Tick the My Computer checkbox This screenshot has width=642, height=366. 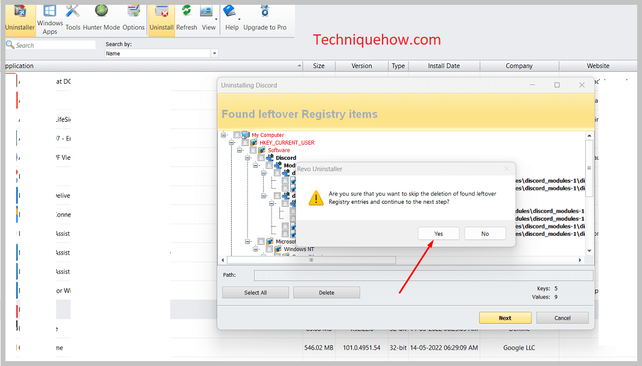[237, 135]
